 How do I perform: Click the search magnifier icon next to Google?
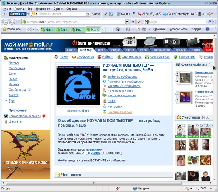210,21
